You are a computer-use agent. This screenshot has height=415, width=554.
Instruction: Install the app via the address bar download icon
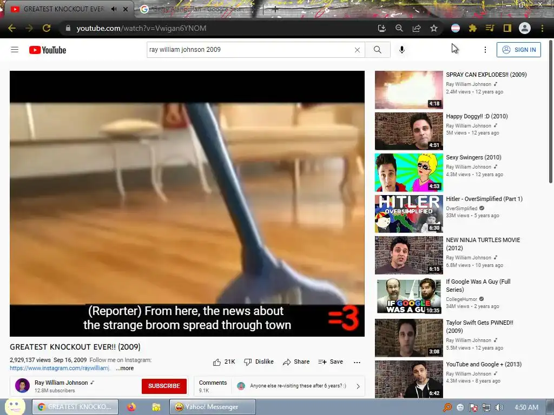coord(381,28)
